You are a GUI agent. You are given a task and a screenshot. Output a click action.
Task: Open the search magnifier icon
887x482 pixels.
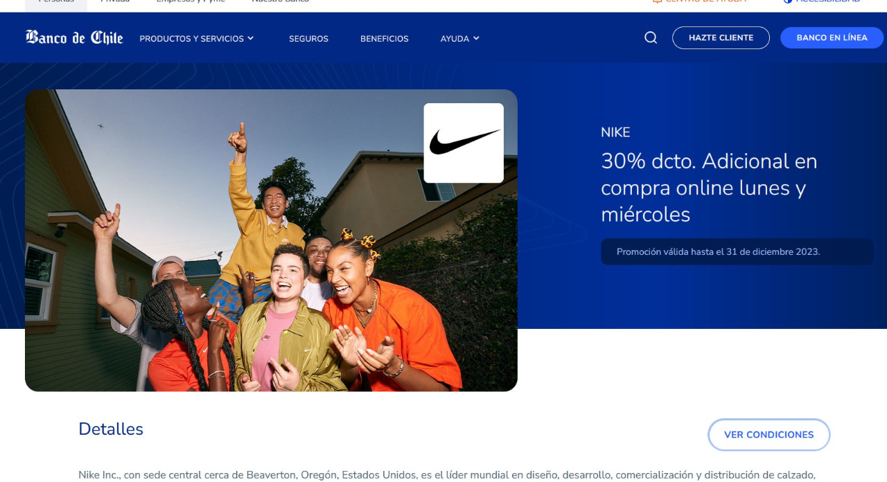pos(651,37)
